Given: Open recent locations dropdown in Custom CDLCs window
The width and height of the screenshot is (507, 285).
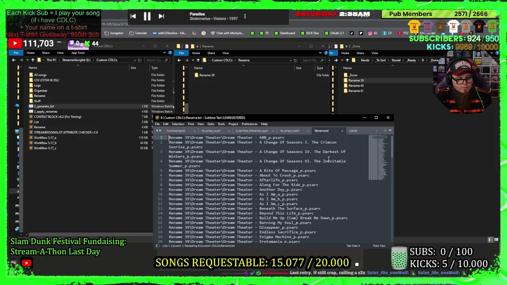Looking at the screenshot, I should click(x=27, y=60).
